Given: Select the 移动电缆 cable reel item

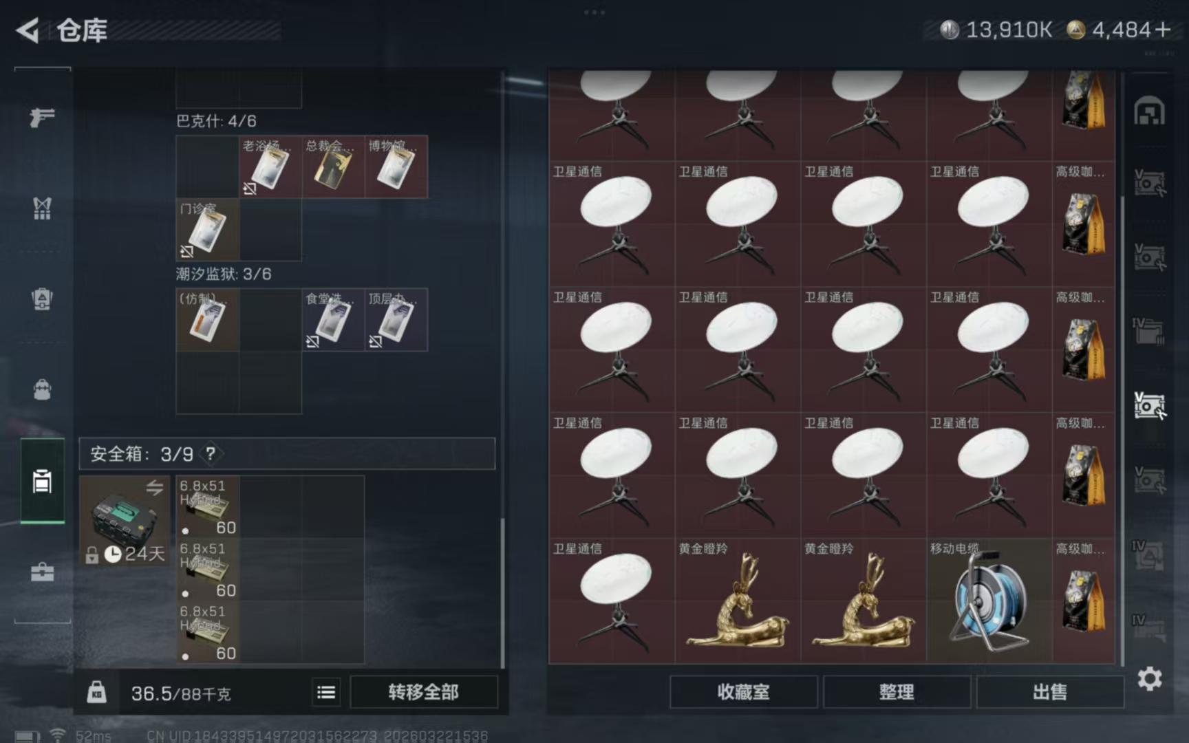Looking at the screenshot, I should tap(989, 601).
